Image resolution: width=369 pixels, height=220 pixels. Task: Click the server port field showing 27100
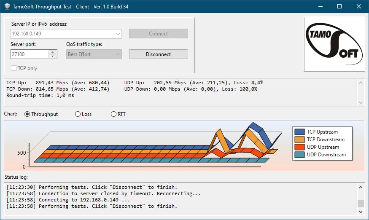[30, 54]
